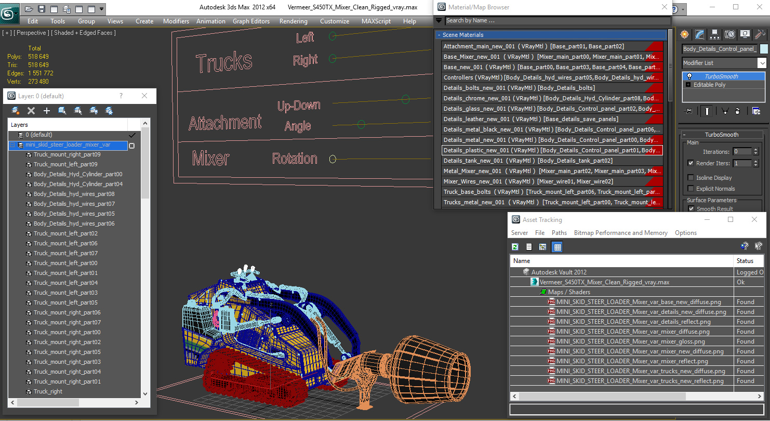Open the Modifiers menu
Screen dimensions: 770x421
pyautogui.click(x=176, y=21)
